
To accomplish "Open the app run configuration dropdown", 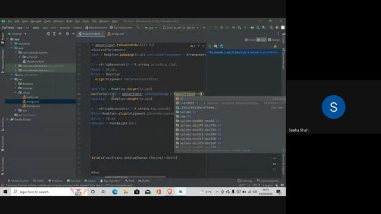I will (x=151, y=28).
